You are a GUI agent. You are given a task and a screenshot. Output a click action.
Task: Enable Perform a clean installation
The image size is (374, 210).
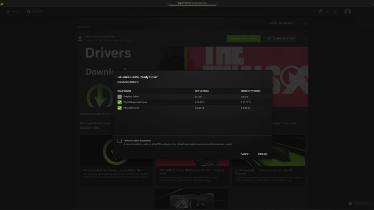point(120,140)
